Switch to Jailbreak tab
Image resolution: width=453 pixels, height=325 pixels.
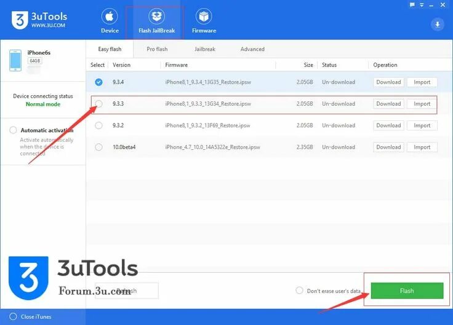[x=204, y=49]
